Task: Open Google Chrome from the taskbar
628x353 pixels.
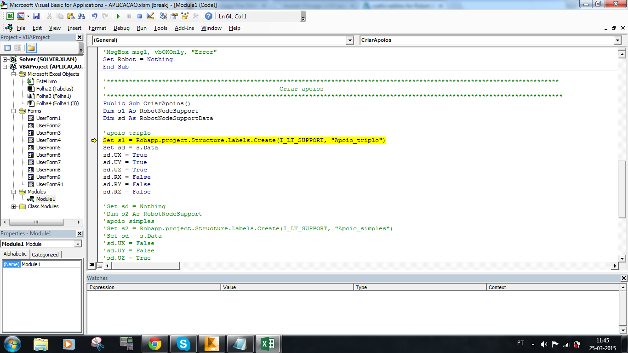Action: (x=154, y=344)
